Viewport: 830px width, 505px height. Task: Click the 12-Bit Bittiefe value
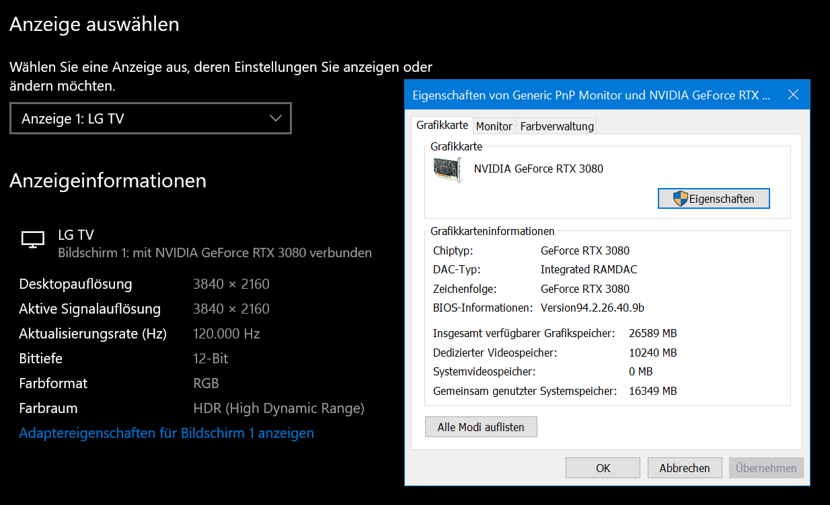(211, 359)
